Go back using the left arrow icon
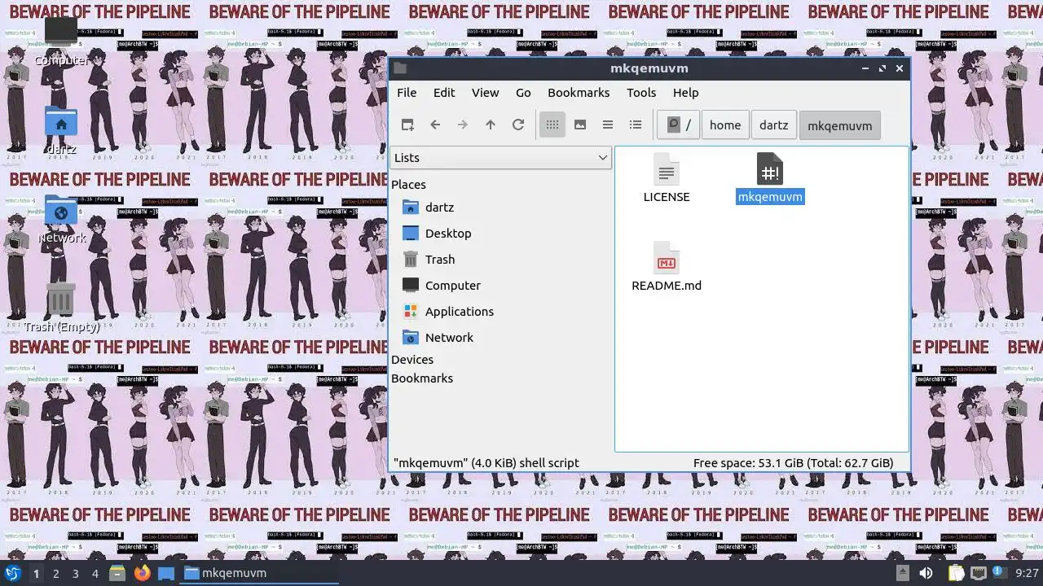1043x586 pixels. coord(435,125)
